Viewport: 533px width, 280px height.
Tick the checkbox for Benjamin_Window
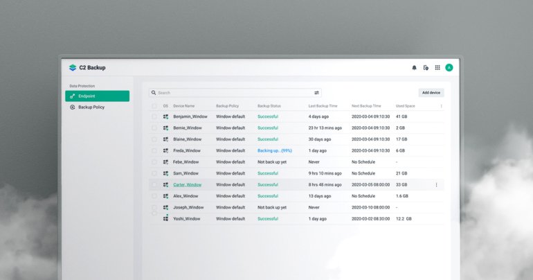154,116
